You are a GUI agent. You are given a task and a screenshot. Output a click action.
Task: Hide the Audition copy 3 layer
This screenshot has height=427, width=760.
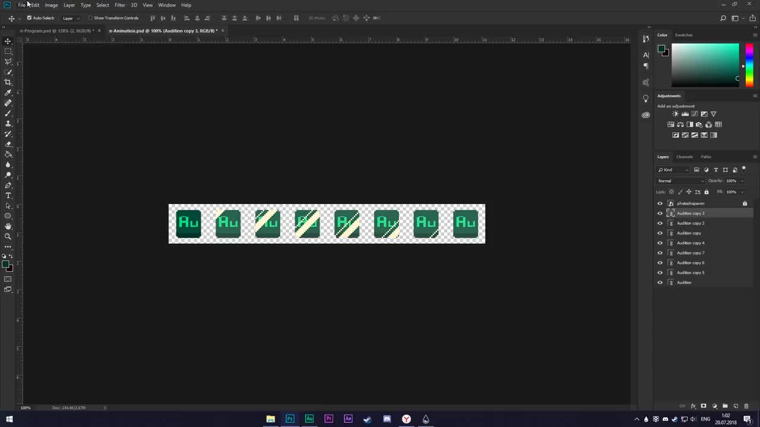pos(660,213)
